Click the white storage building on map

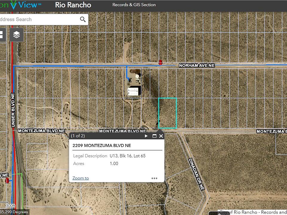coord(134,91)
